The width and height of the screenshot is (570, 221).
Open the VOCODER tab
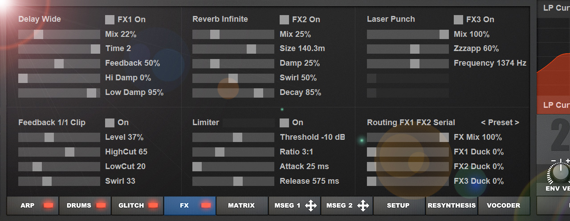[x=504, y=205]
